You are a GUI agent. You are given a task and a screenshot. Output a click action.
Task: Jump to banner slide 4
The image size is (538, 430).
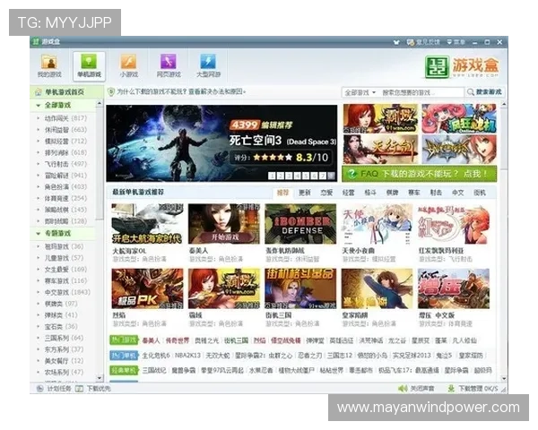[297, 176]
